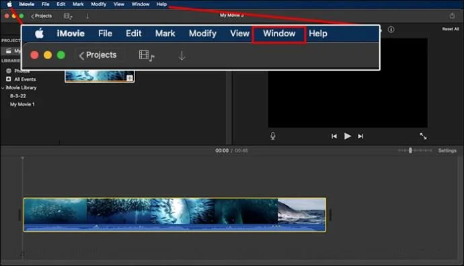Select the ocean clip thumbnail in the browser
The image size is (464, 266).
100,76
